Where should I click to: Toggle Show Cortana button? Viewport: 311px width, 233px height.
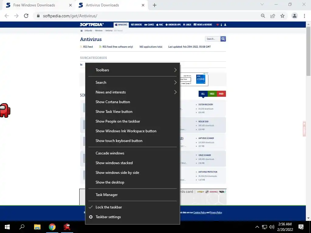click(132, 102)
